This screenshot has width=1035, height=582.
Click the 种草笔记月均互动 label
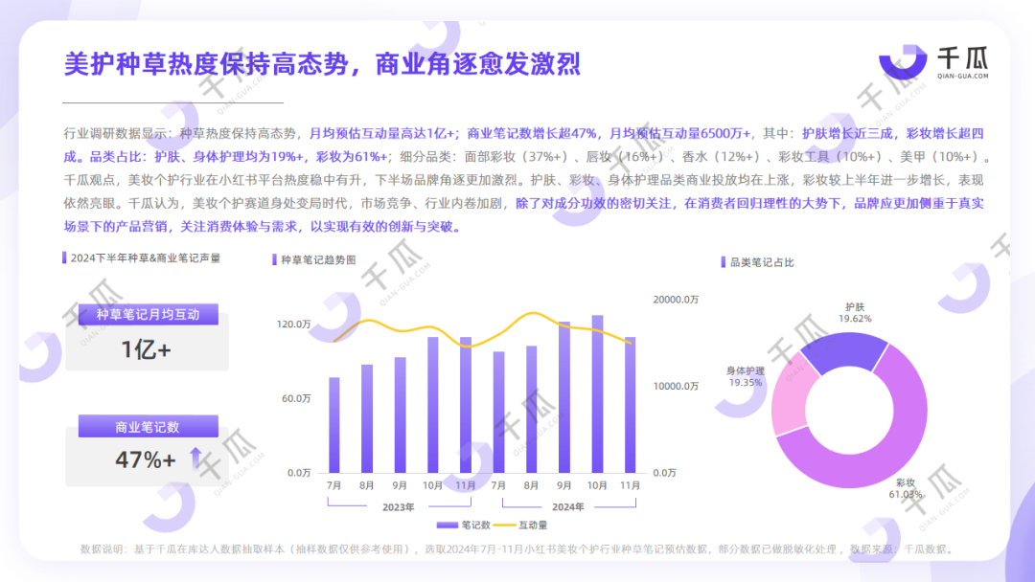coord(148,314)
